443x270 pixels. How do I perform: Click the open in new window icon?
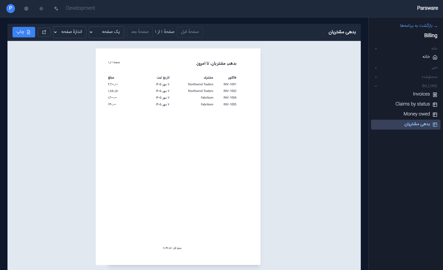(44, 32)
